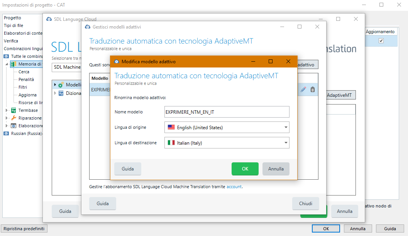
Task: Click inside the Nome modello text field
Action: 226,112
